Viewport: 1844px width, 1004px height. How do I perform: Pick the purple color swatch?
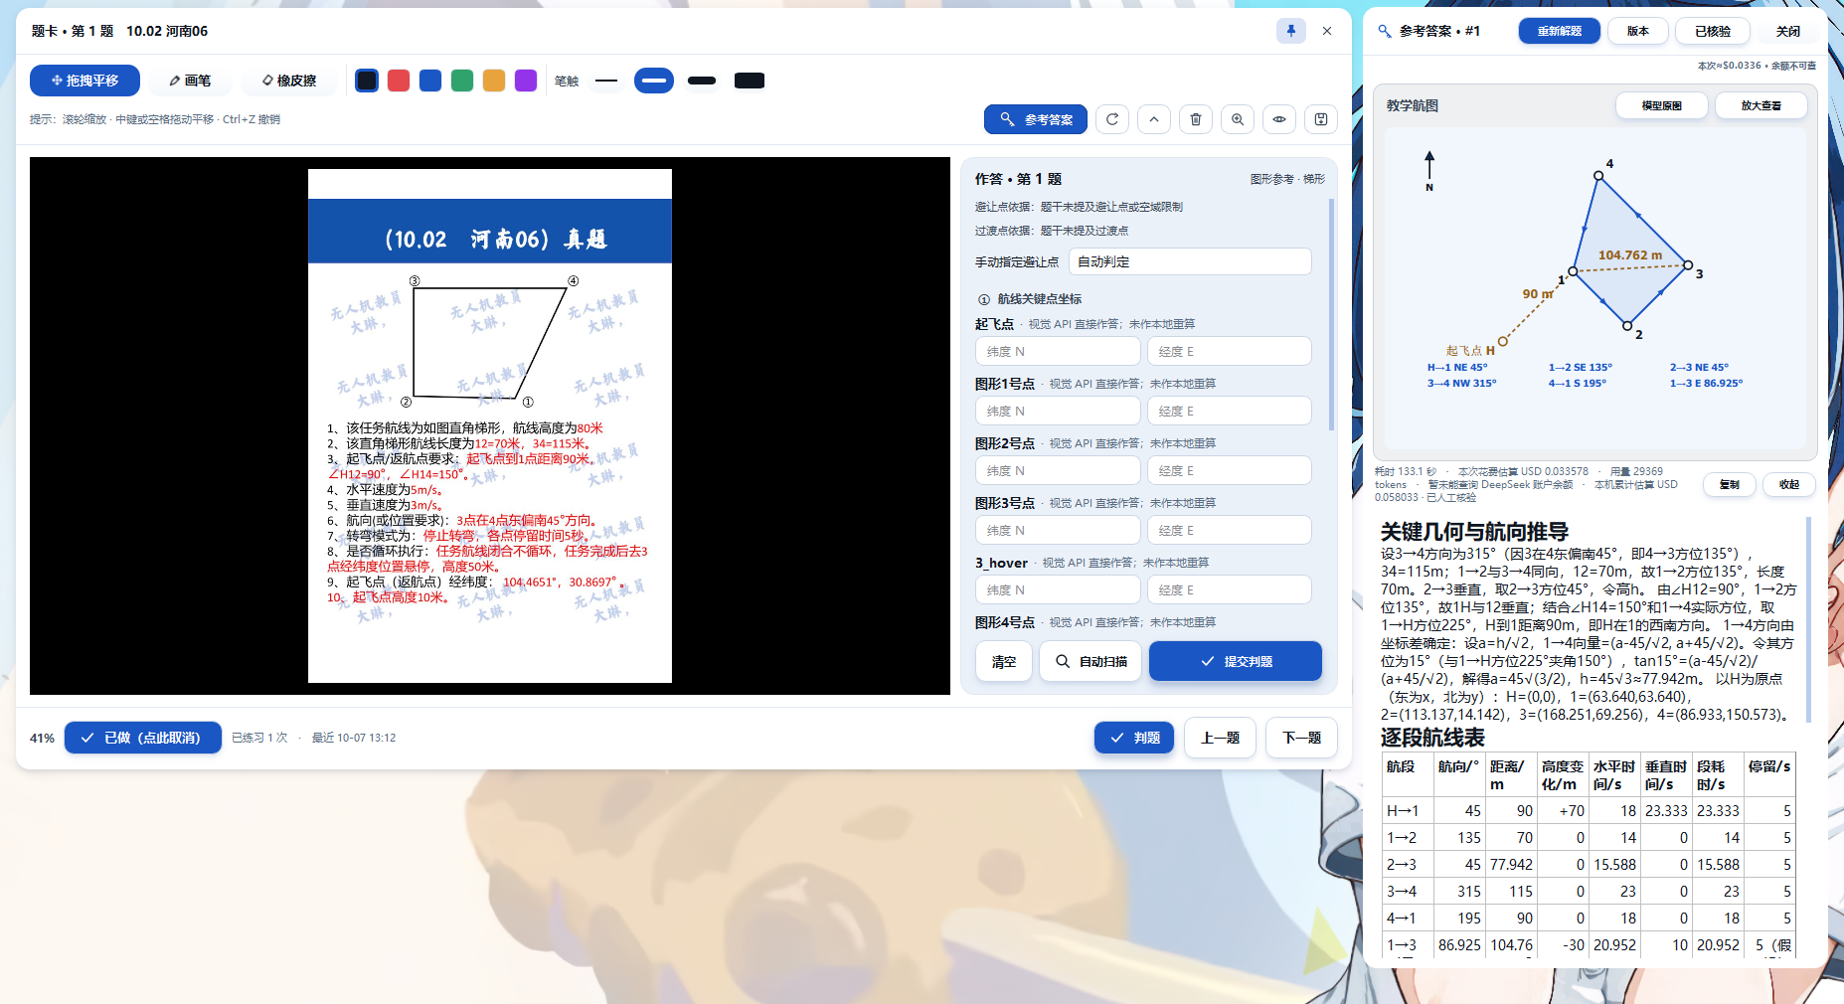pyautogui.click(x=526, y=81)
